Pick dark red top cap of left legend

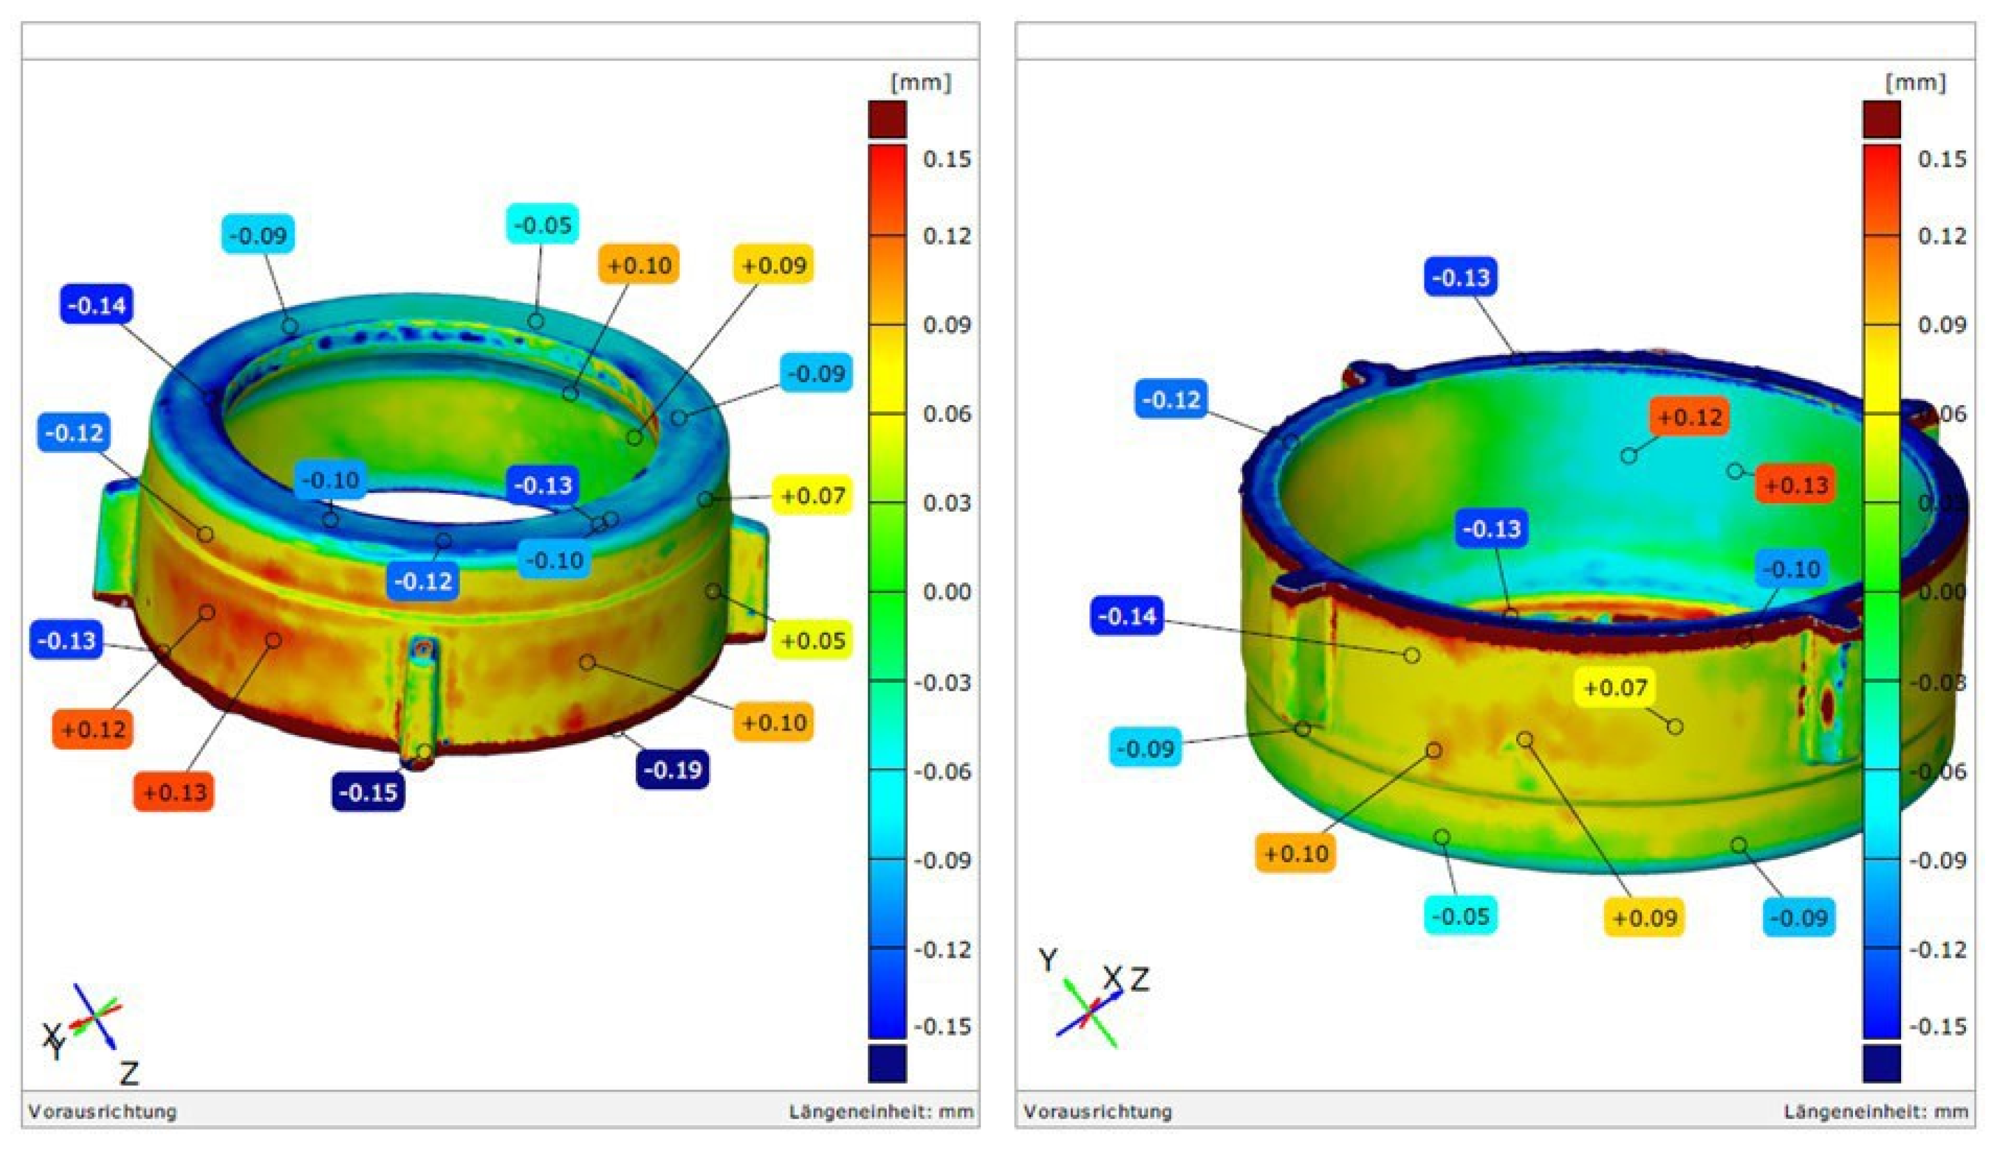pos(887,120)
